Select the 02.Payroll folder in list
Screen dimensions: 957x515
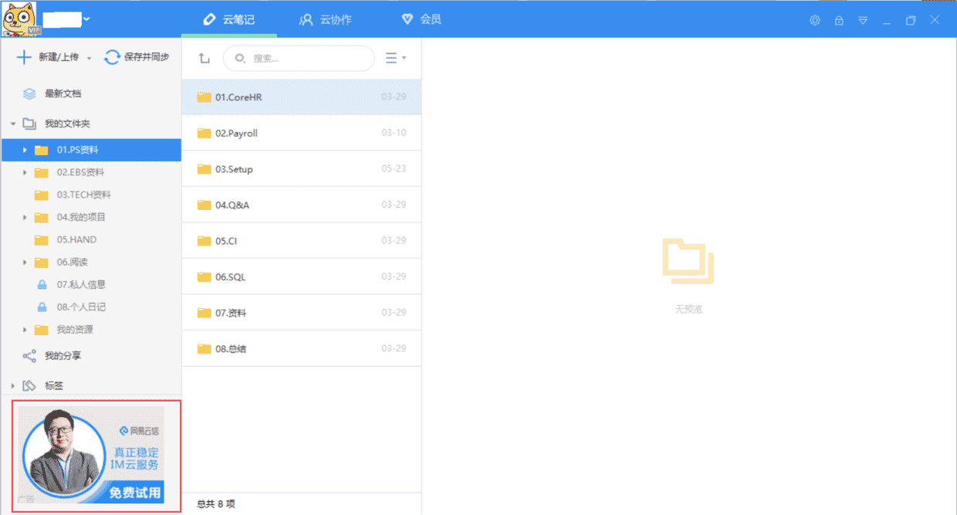coord(301,133)
